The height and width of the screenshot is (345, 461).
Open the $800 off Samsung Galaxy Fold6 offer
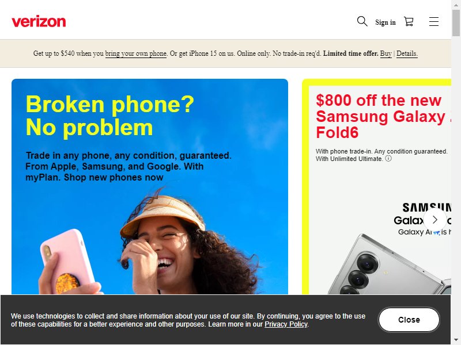click(x=383, y=116)
